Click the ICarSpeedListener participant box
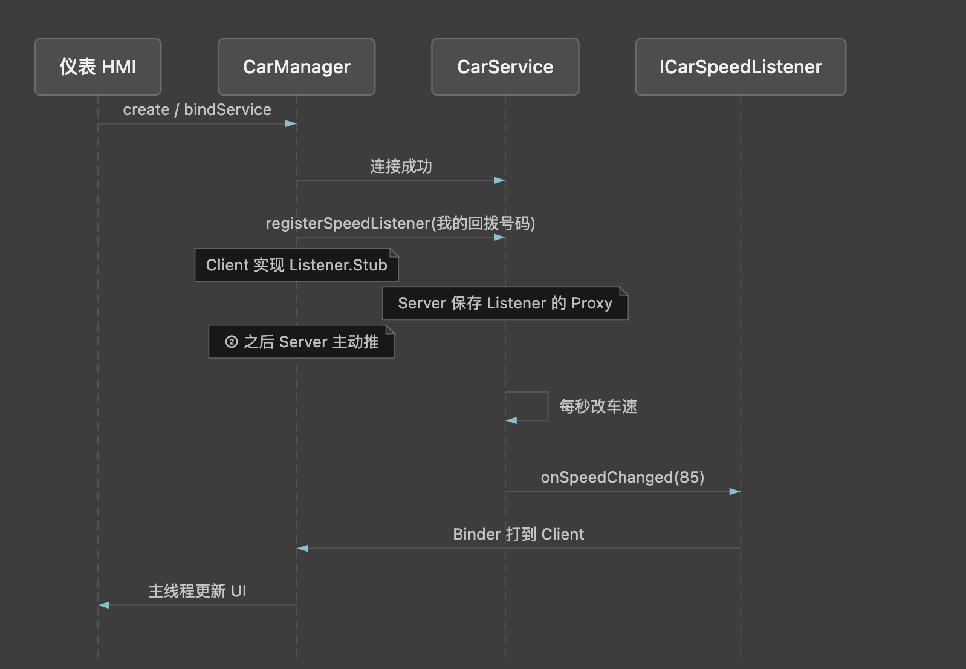Viewport: 966px width, 669px height. [x=741, y=67]
